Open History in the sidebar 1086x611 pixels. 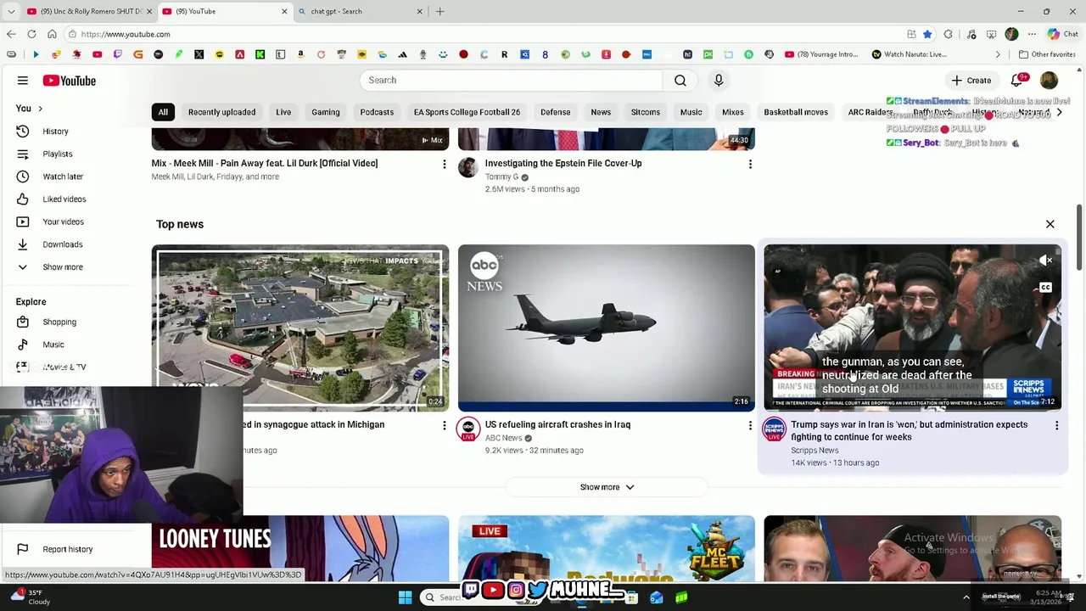click(x=55, y=132)
